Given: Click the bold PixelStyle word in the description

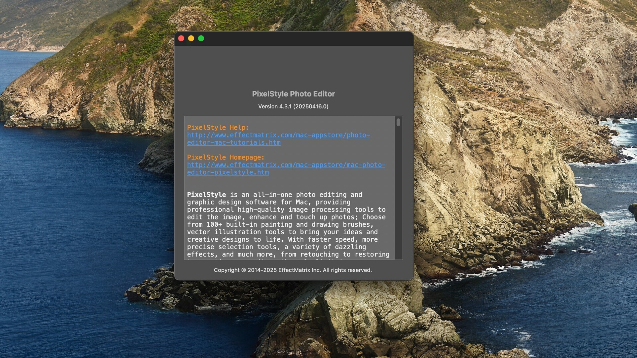Looking at the screenshot, I should (x=206, y=195).
